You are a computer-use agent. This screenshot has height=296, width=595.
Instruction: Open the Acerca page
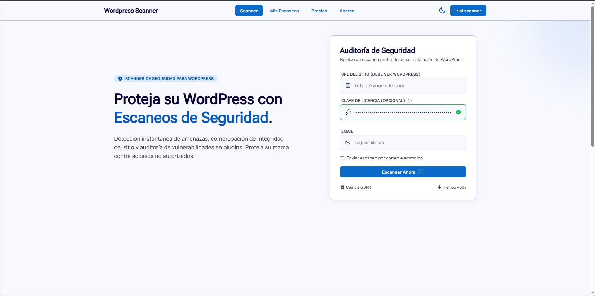pos(347,11)
